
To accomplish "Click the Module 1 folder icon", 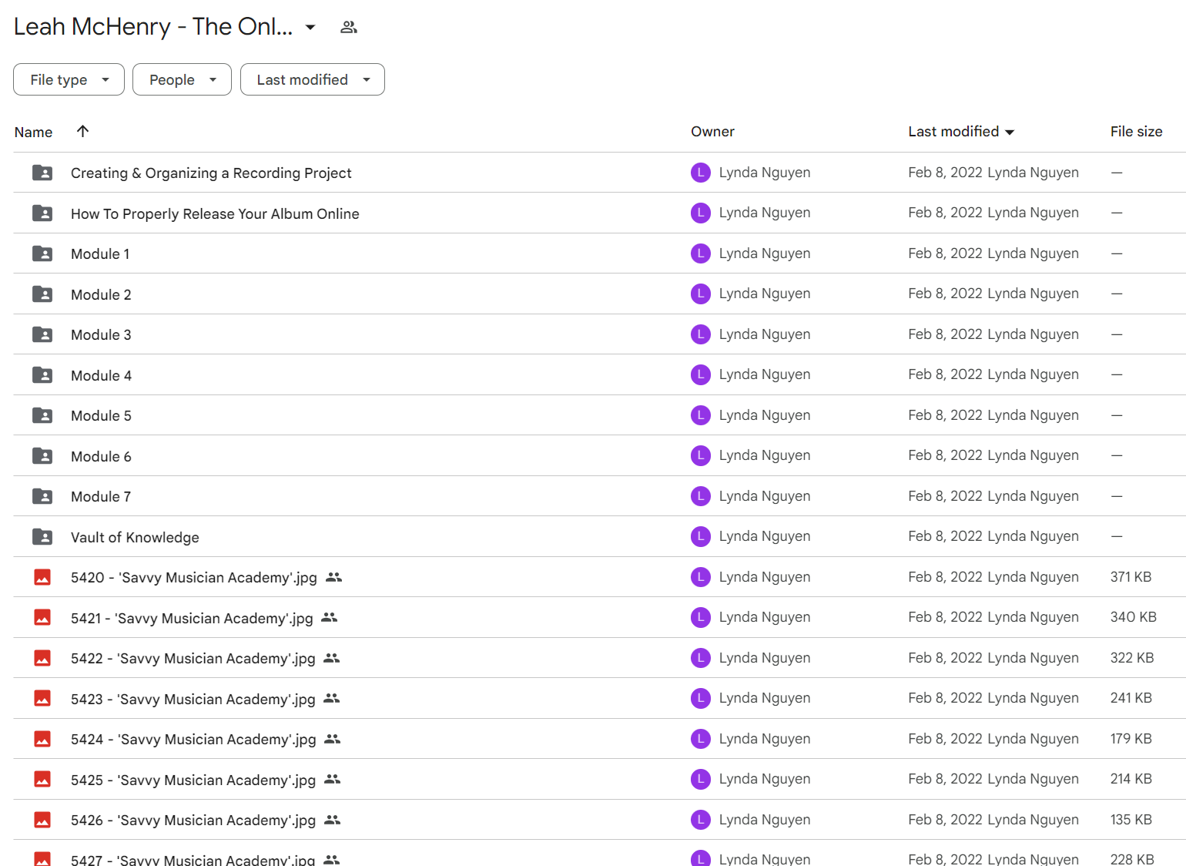I will [x=42, y=253].
